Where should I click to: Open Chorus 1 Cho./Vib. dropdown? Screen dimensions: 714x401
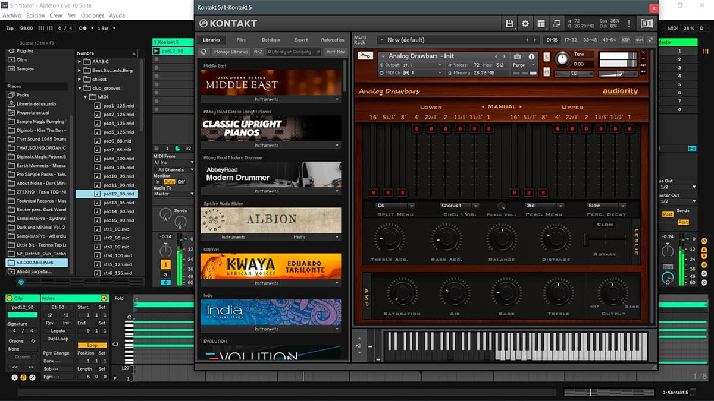[459, 206]
